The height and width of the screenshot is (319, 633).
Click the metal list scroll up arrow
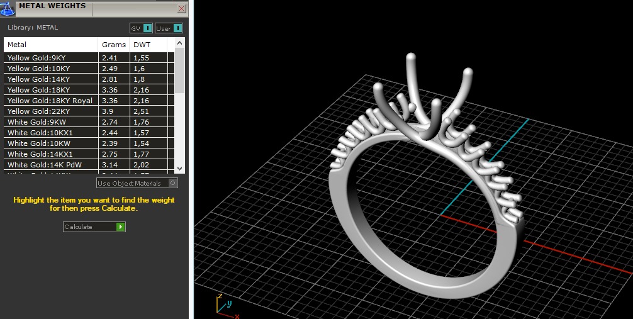[180, 42]
